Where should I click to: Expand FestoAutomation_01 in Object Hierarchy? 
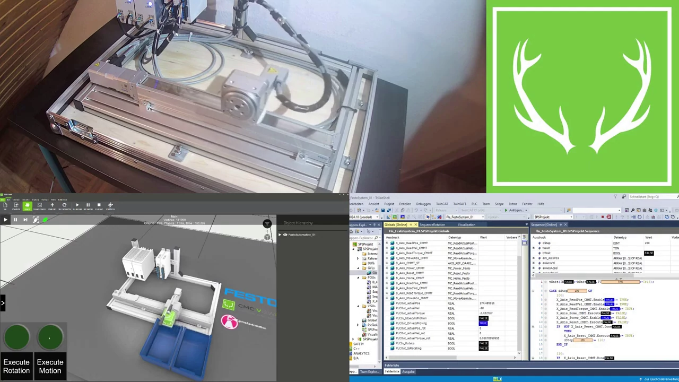[x=280, y=235]
